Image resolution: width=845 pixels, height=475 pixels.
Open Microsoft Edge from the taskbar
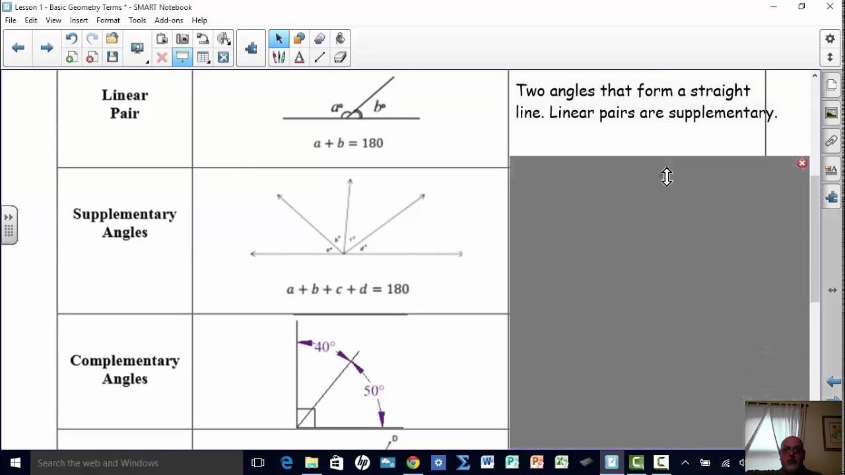pyautogui.click(x=287, y=463)
